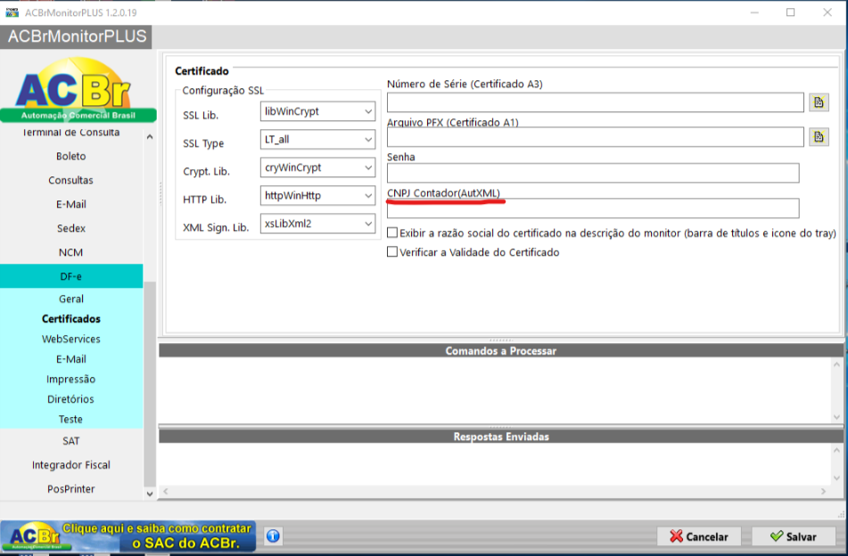Expand the Crypt. Lib. combo box
This screenshot has height=556, width=848.
pyautogui.click(x=317, y=168)
